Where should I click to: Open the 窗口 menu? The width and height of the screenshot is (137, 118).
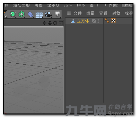tap(94, 5)
